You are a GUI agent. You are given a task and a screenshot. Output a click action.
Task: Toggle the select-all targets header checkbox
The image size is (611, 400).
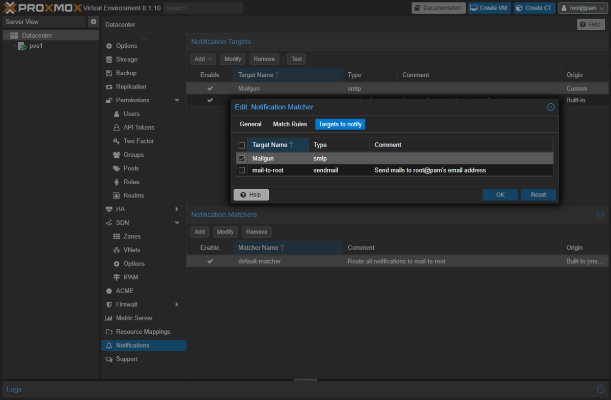pyautogui.click(x=242, y=145)
